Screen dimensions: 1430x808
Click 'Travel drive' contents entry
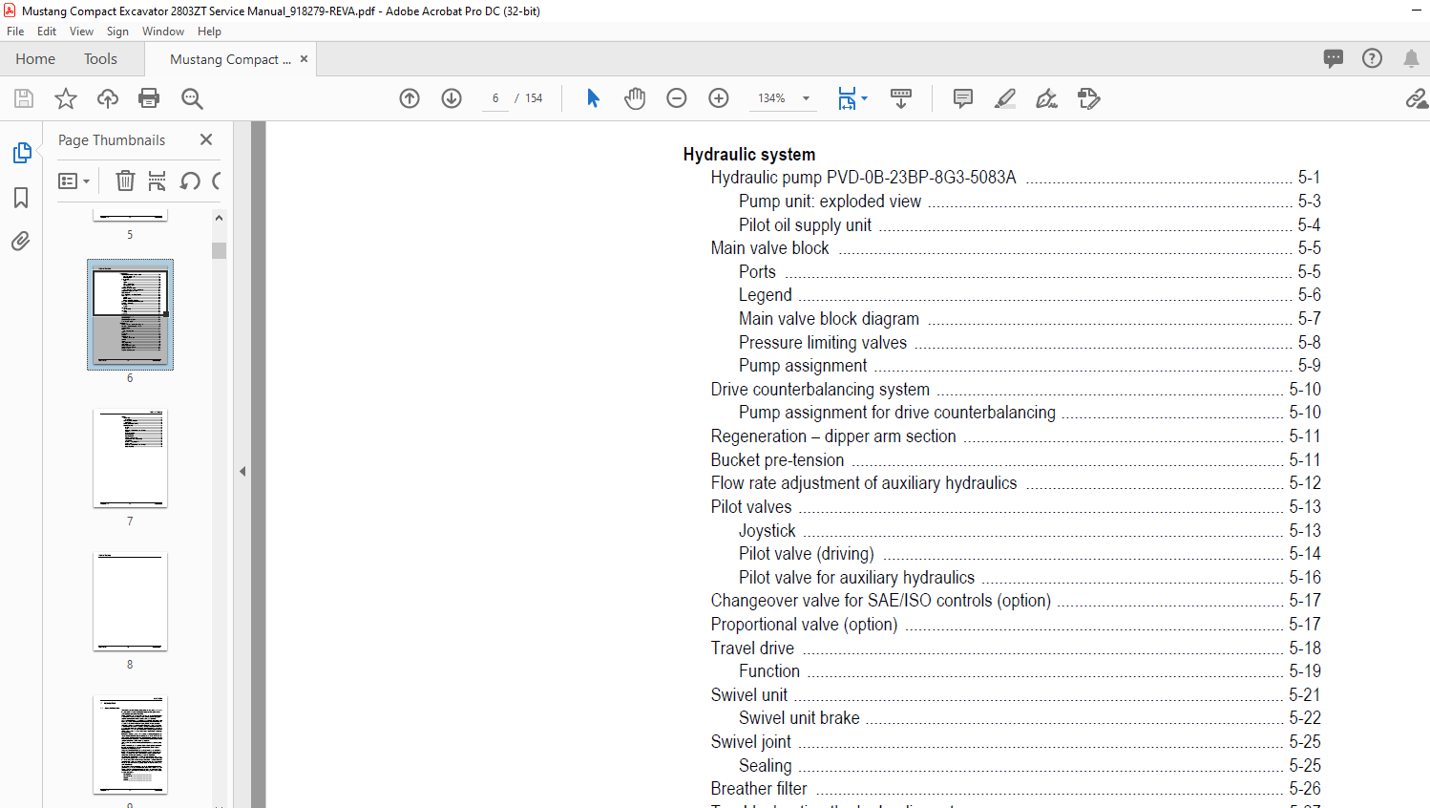tap(752, 648)
